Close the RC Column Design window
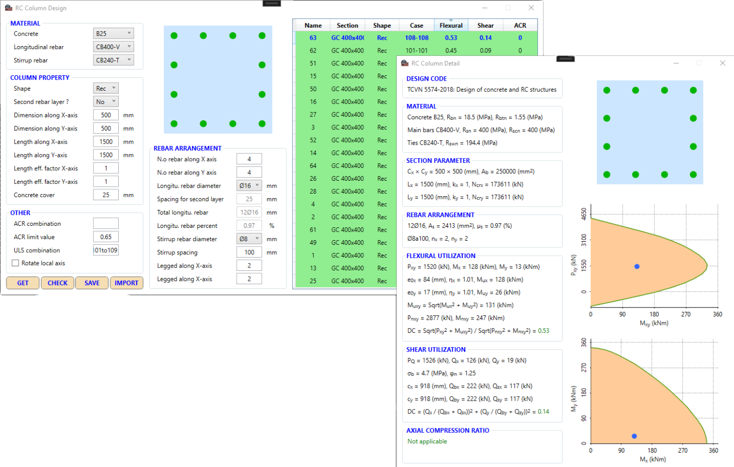This screenshot has height=467, width=734. (x=531, y=8)
